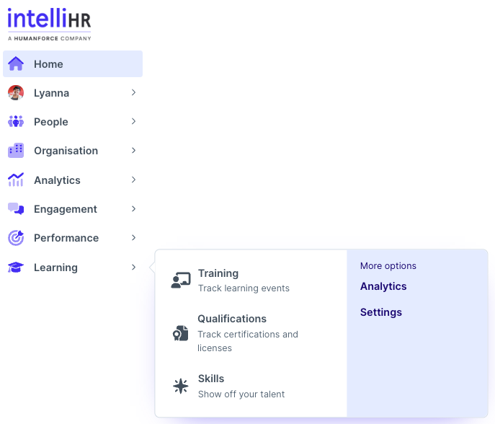Expand the Organisation menu chevron
The height and width of the screenshot is (424, 495).
pyautogui.click(x=133, y=151)
